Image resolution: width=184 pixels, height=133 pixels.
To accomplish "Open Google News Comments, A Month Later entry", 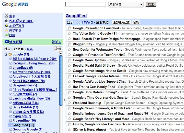I will coord(102,108).
